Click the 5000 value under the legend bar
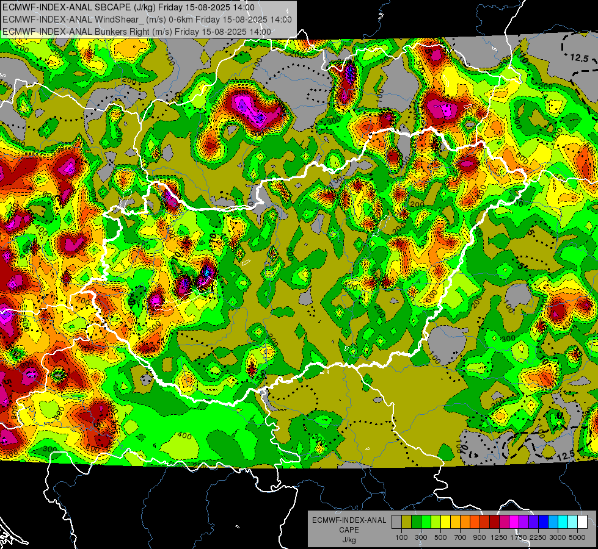The width and height of the screenshot is (598, 549). coord(577,537)
